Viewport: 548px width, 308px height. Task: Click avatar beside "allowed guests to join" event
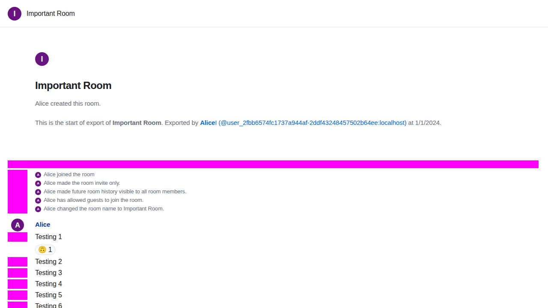[38, 200]
